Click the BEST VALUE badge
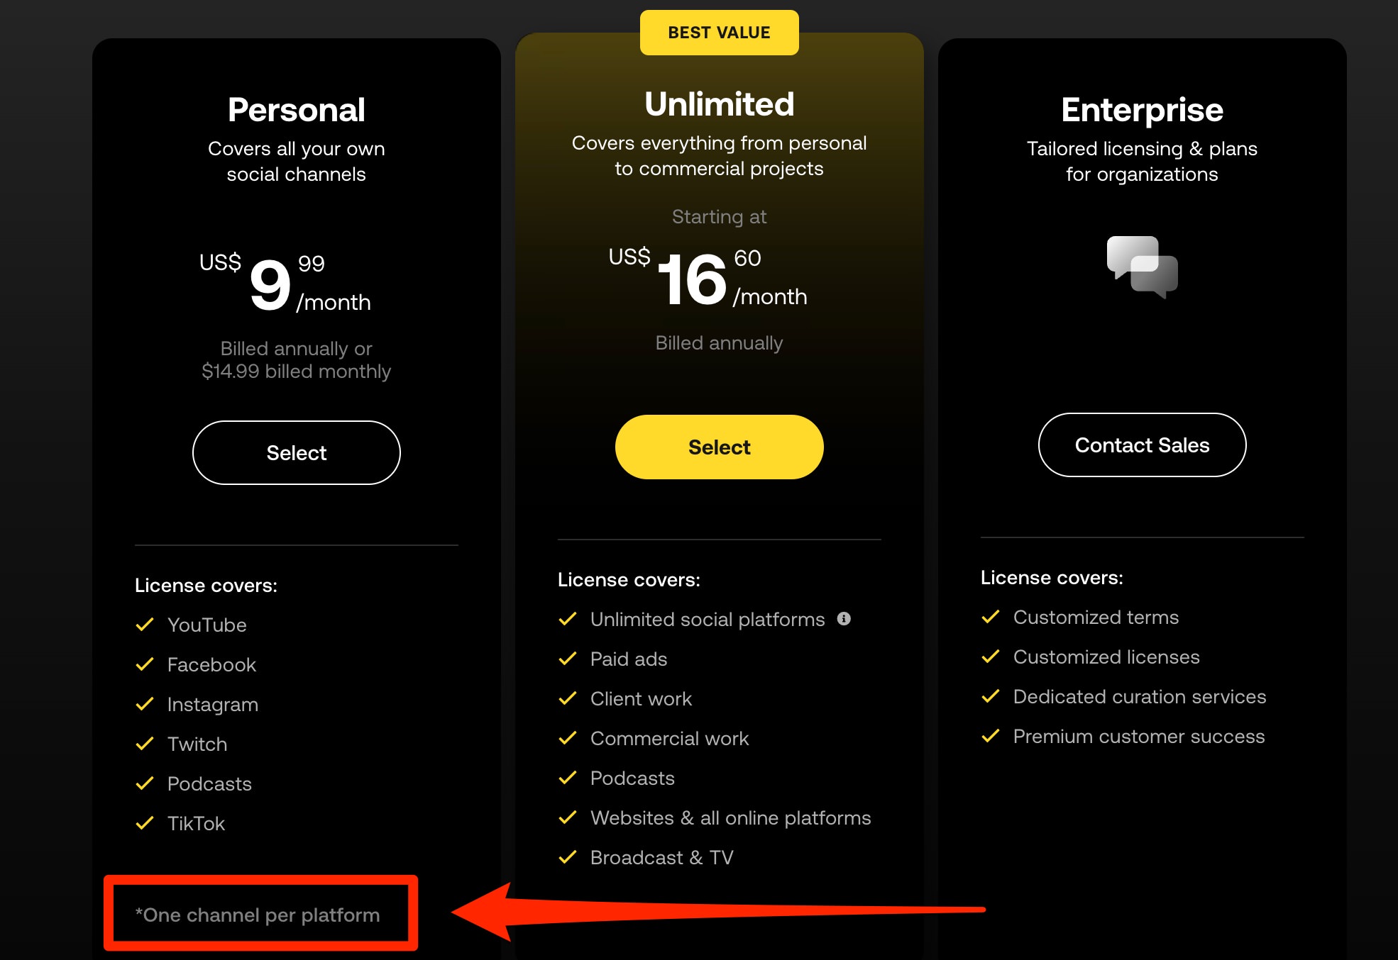Viewport: 1398px width, 960px height. click(720, 33)
